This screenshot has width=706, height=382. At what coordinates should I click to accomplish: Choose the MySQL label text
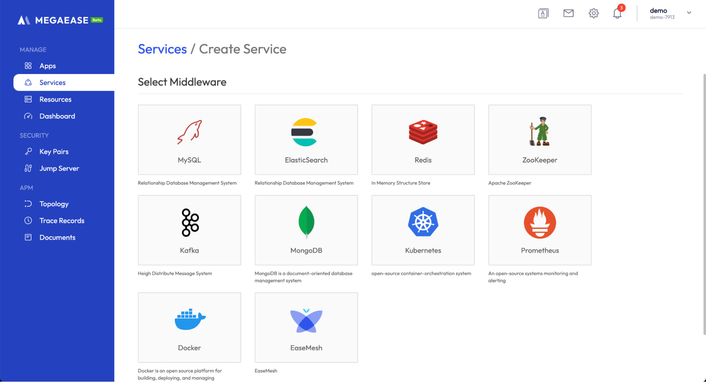coord(190,160)
